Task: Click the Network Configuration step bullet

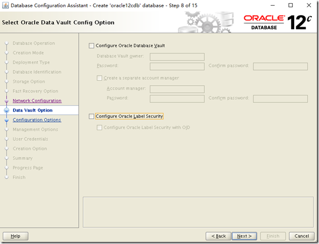Action: click(7, 101)
